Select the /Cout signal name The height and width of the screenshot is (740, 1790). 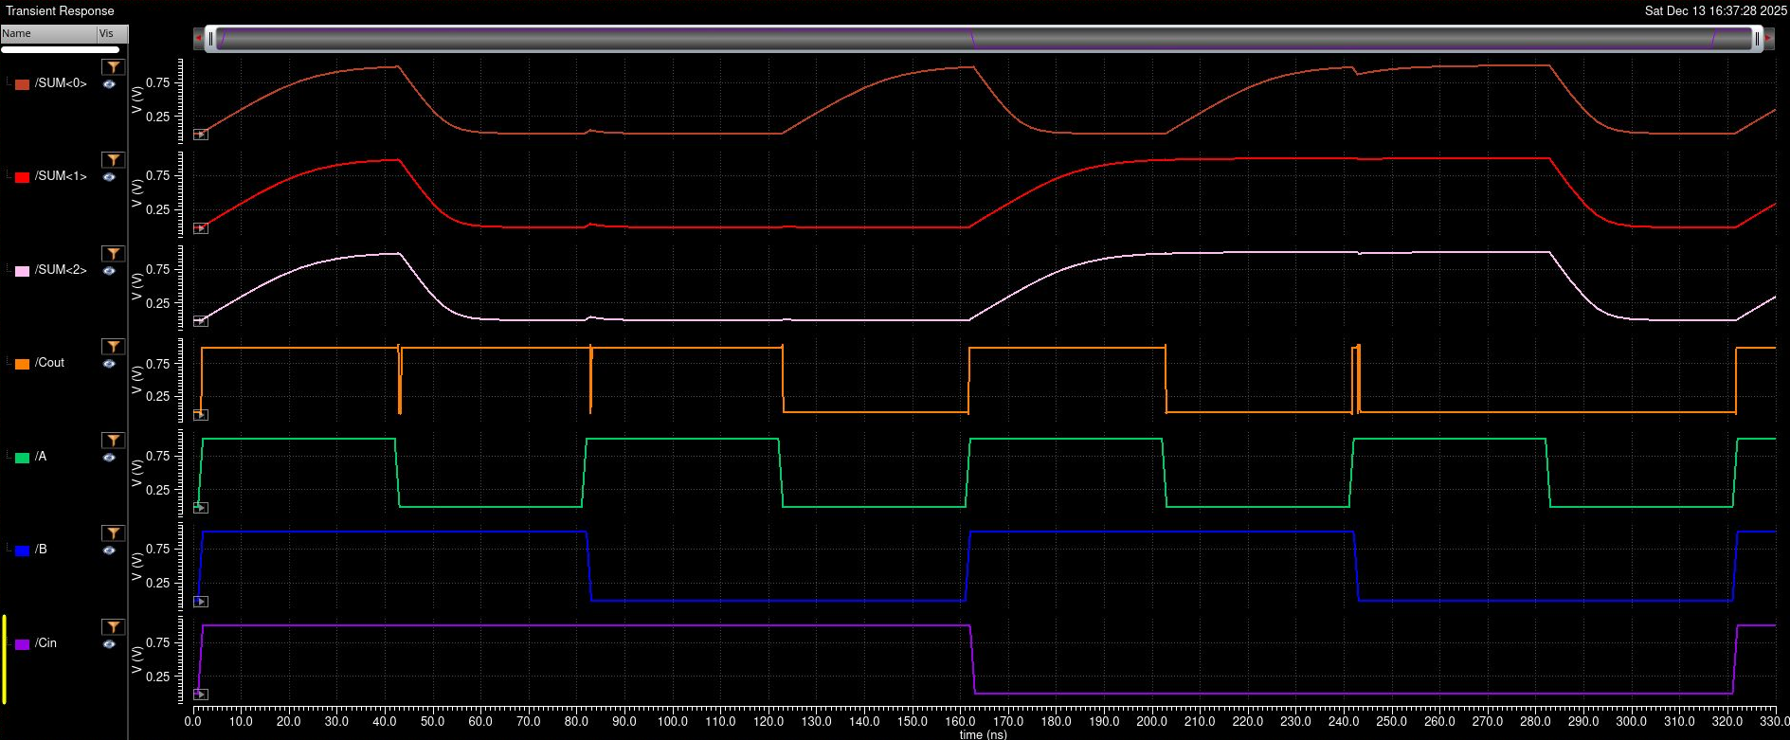point(50,363)
